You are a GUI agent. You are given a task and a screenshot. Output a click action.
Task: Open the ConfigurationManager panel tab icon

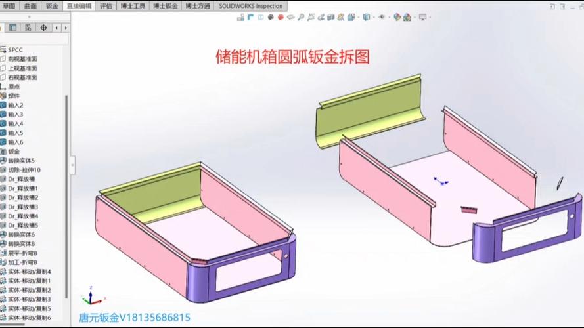28,28
